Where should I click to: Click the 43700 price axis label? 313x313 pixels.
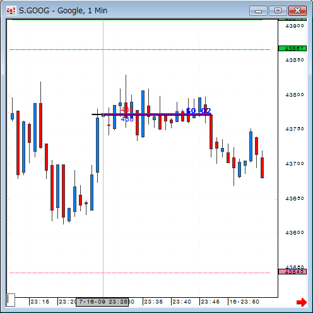(x=295, y=164)
